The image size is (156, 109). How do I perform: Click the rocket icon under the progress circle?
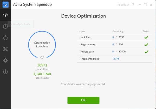point(42,57)
